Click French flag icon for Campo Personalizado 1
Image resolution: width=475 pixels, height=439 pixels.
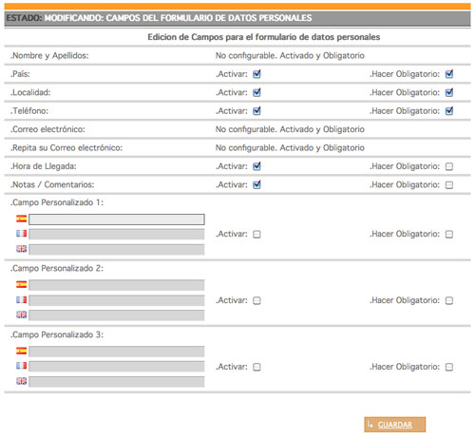pos(22,234)
